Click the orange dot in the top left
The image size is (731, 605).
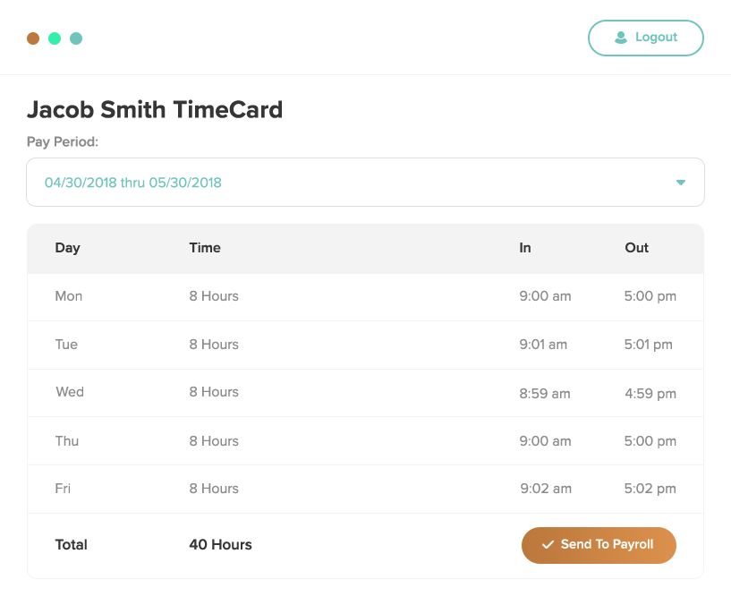tap(33, 38)
